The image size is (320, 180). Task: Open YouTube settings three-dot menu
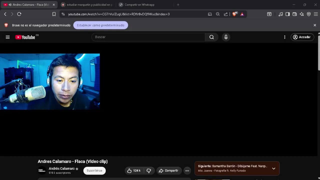pos(285,37)
